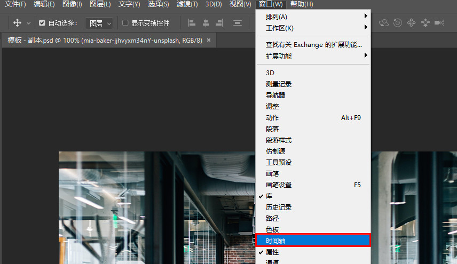Open the 滤镜(T) menu
The width and height of the screenshot is (457, 264).
[x=187, y=4]
